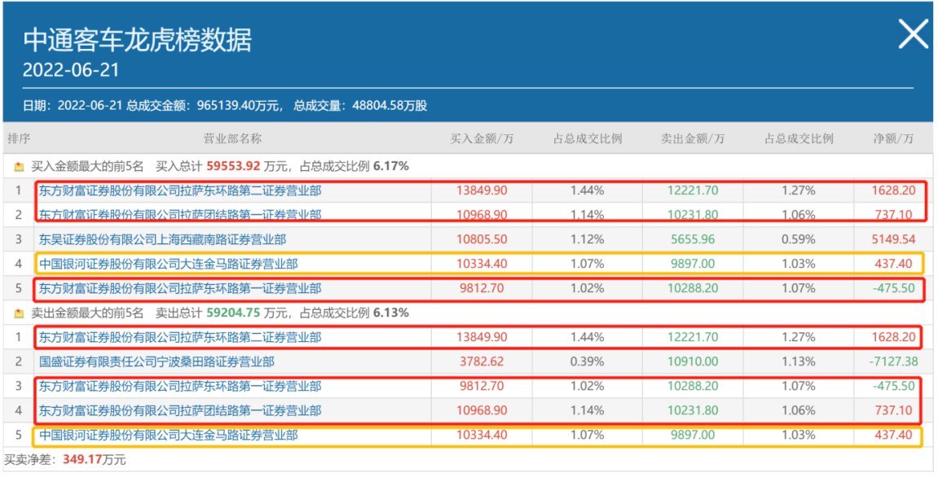Click the 3782.62 buy amount for 国盛证券

click(x=482, y=361)
